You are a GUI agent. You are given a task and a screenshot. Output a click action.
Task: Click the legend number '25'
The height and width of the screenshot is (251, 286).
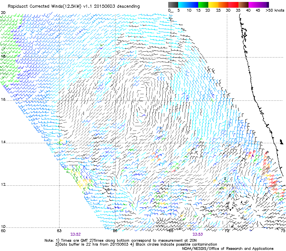point(218,10)
